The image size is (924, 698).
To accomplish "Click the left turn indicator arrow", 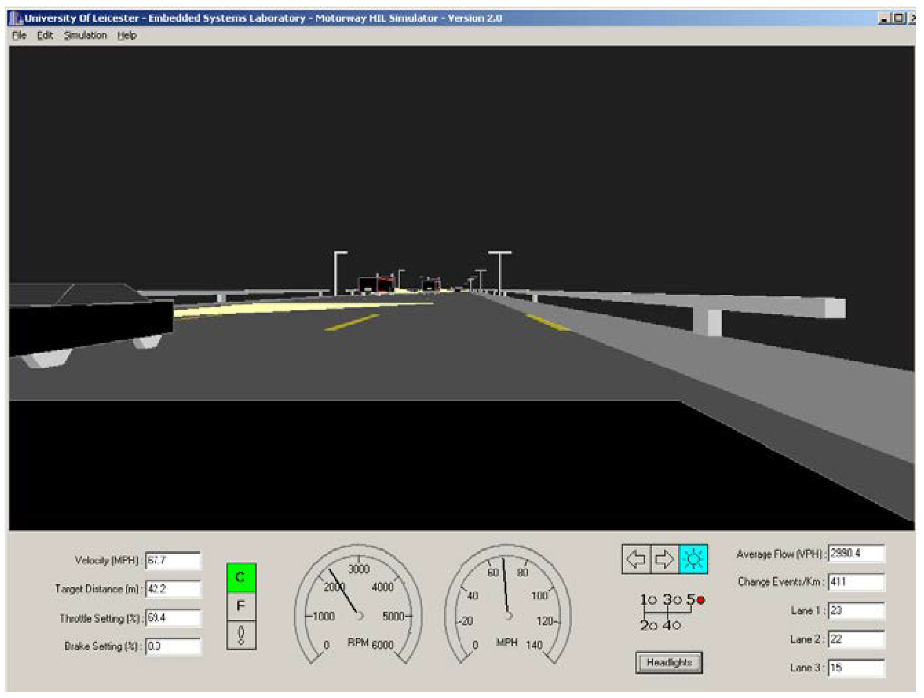I will pos(636,559).
